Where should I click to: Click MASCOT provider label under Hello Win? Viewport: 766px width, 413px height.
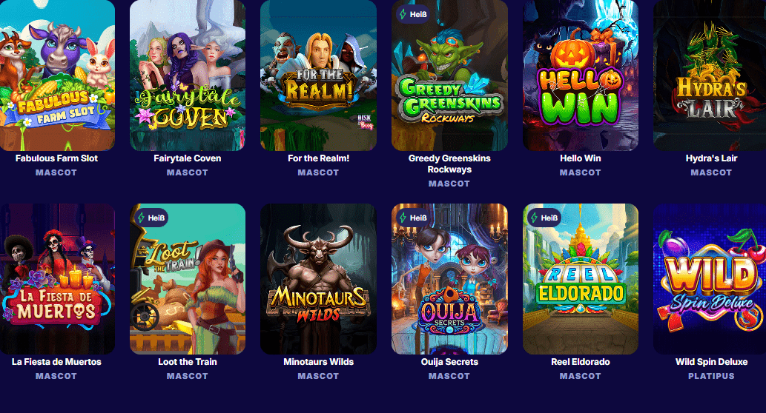coord(581,172)
